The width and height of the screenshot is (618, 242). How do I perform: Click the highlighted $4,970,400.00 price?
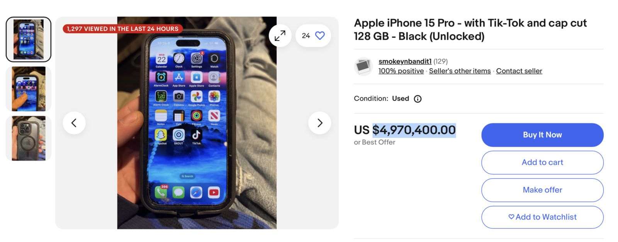click(414, 130)
